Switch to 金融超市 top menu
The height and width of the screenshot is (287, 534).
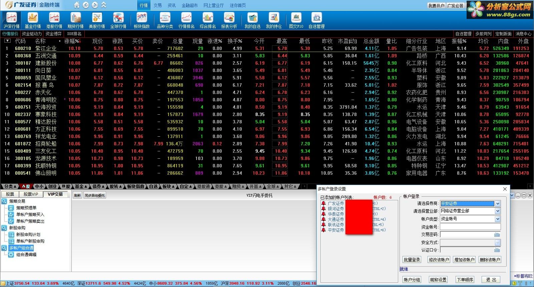click(190, 5)
